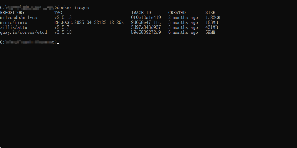Click '6 months ago' in etcd row
Screen dimensions: 297x148
(x=183, y=32)
